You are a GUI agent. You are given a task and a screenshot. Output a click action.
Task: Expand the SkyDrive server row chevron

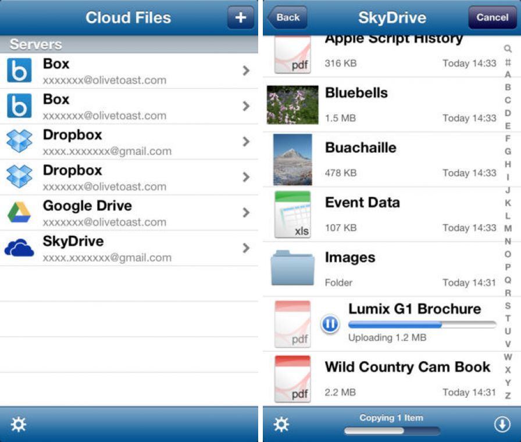(x=246, y=248)
